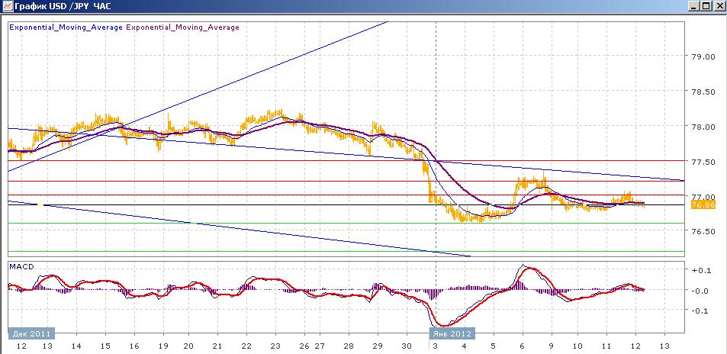Close the USD/JPY chart window
This screenshot has height=354, width=727.
click(x=718, y=7)
